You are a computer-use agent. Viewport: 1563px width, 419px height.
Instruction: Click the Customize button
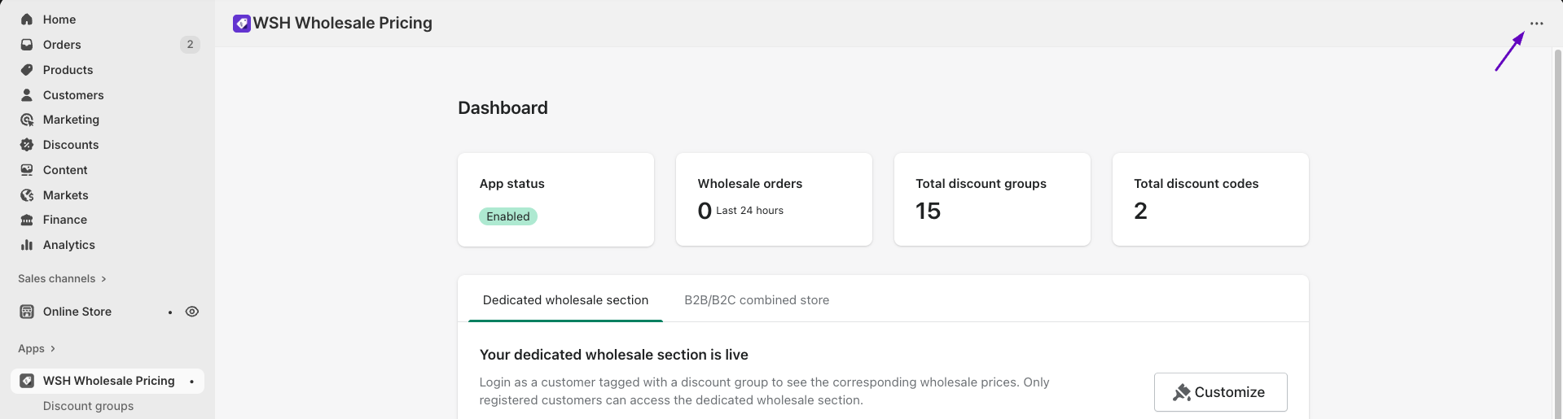coord(1220,392)
